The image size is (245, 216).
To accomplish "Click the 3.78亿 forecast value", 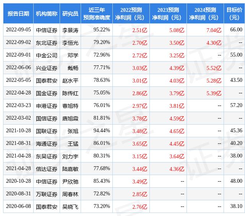I will (x=140, y=119).
